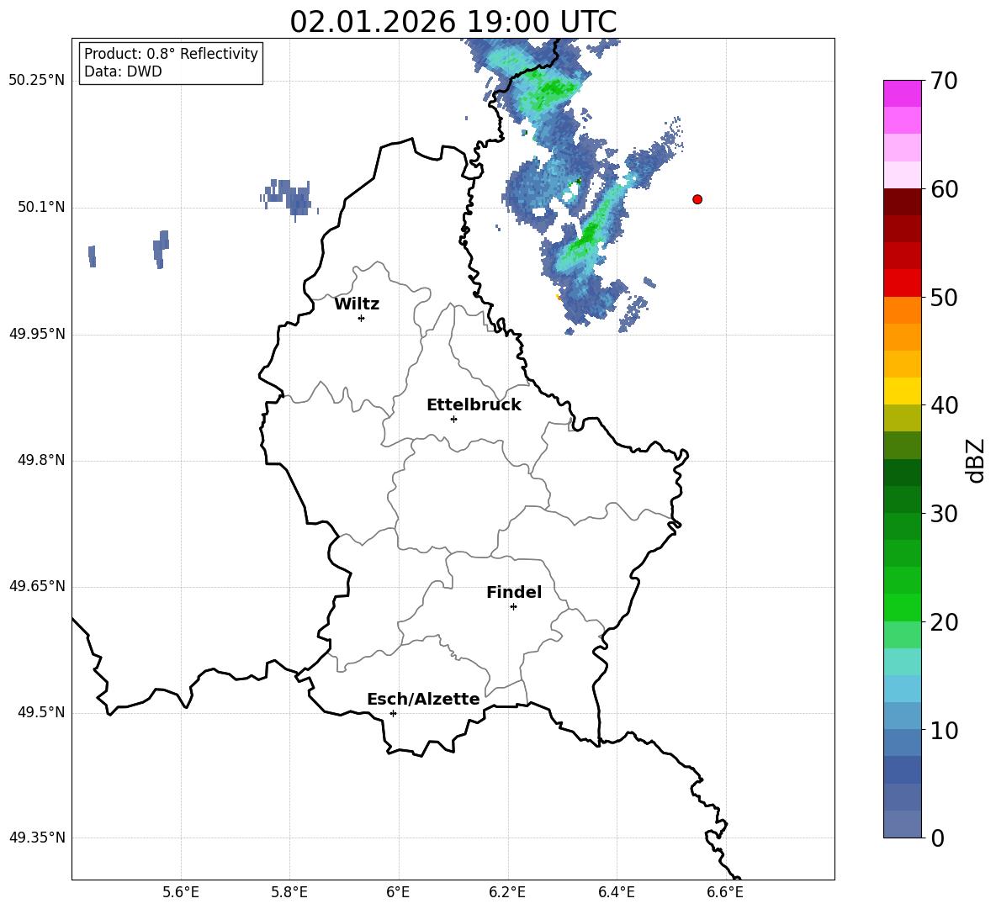
Task: Click the 5.8°E longitude tick label
Action: (289, 892)
